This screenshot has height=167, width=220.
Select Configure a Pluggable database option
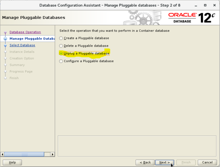(x=61, y=61)
